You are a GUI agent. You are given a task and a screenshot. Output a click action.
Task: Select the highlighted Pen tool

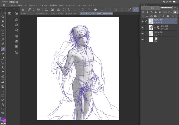3,49
